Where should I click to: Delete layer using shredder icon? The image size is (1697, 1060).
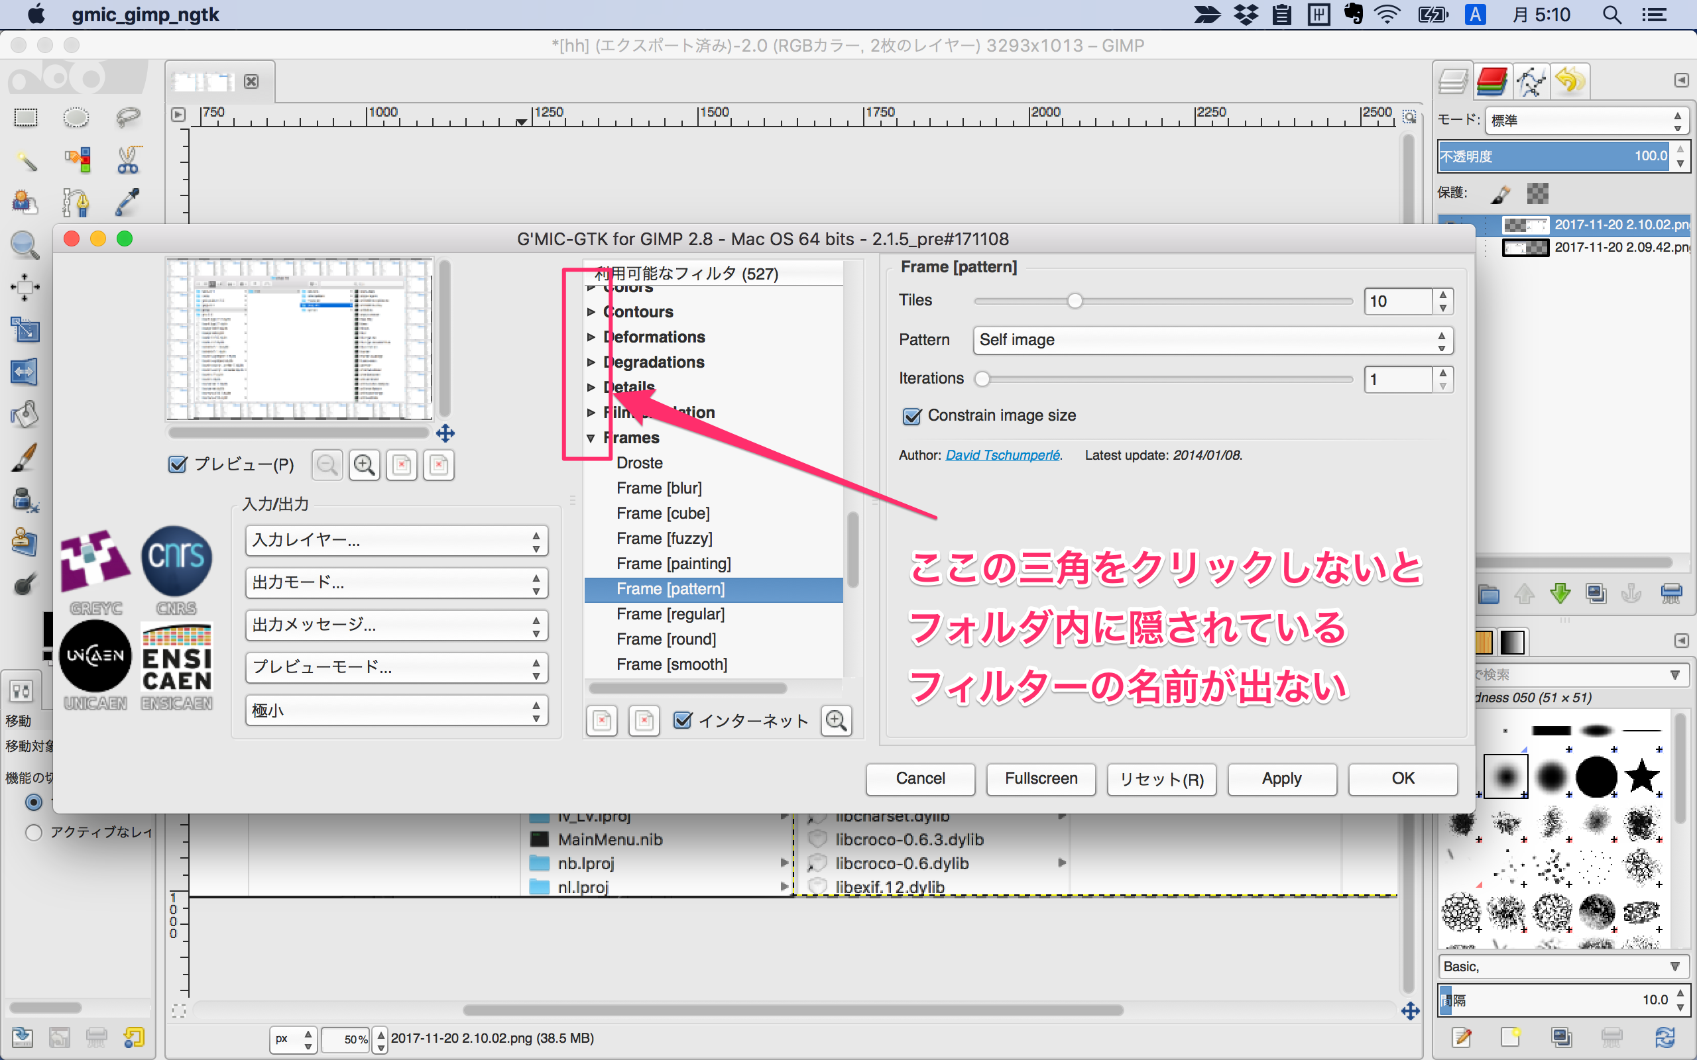coord(1671,594)
